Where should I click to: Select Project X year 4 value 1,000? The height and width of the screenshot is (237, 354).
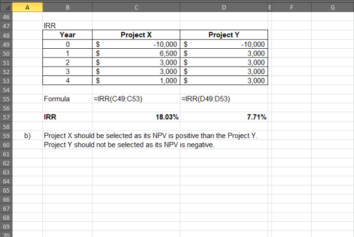(136, 80)
